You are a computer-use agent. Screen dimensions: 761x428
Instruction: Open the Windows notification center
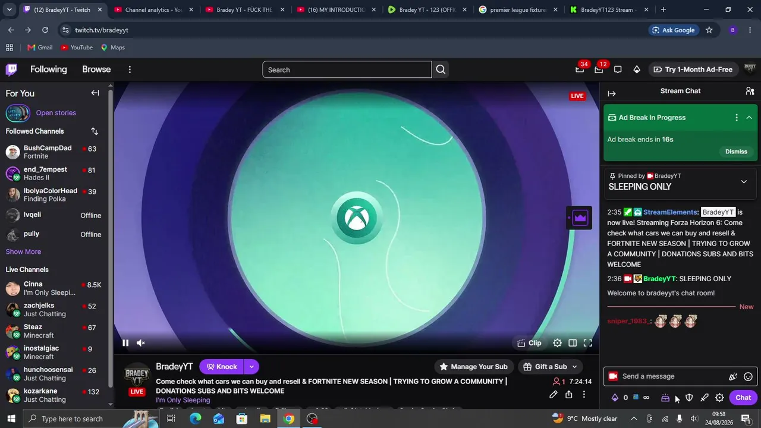[x=746, y=418]
